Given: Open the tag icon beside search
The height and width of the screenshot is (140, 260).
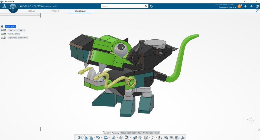Looking at the screenshot, I should click(x=151, y=6).
